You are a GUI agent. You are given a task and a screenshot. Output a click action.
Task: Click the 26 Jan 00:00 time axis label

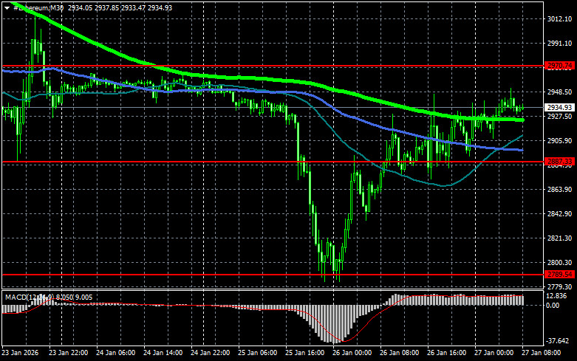click(x=351, y=353)
